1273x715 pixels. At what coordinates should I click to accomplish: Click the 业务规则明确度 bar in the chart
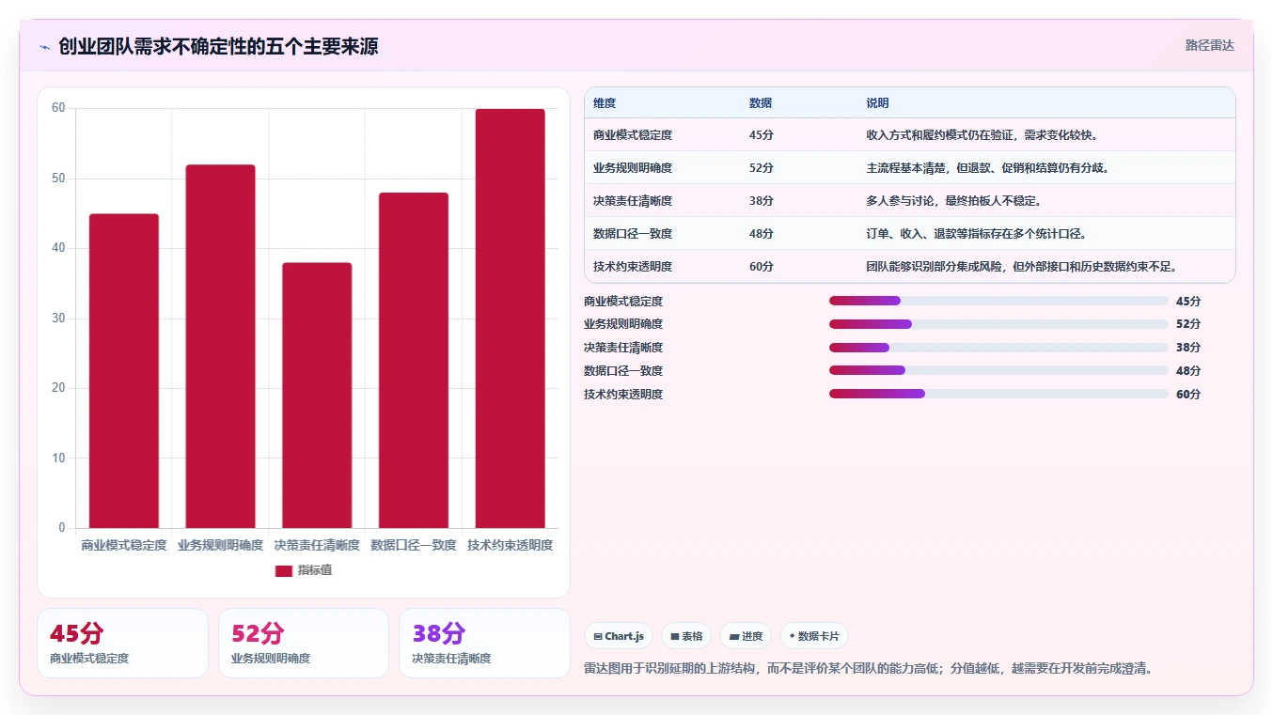(220, 347)
